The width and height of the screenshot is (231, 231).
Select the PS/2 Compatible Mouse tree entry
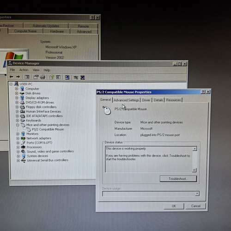(48, 129)
